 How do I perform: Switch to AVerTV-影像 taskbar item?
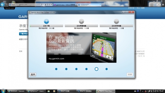coord(67,91)
